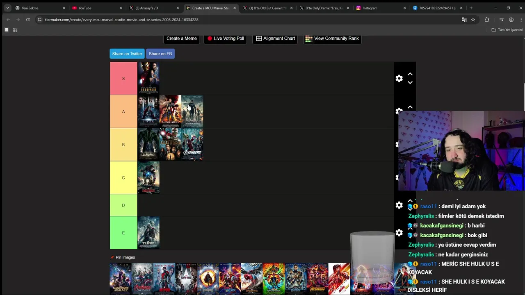
Task: Click the Create a Meme button
Action: (182, 39)
